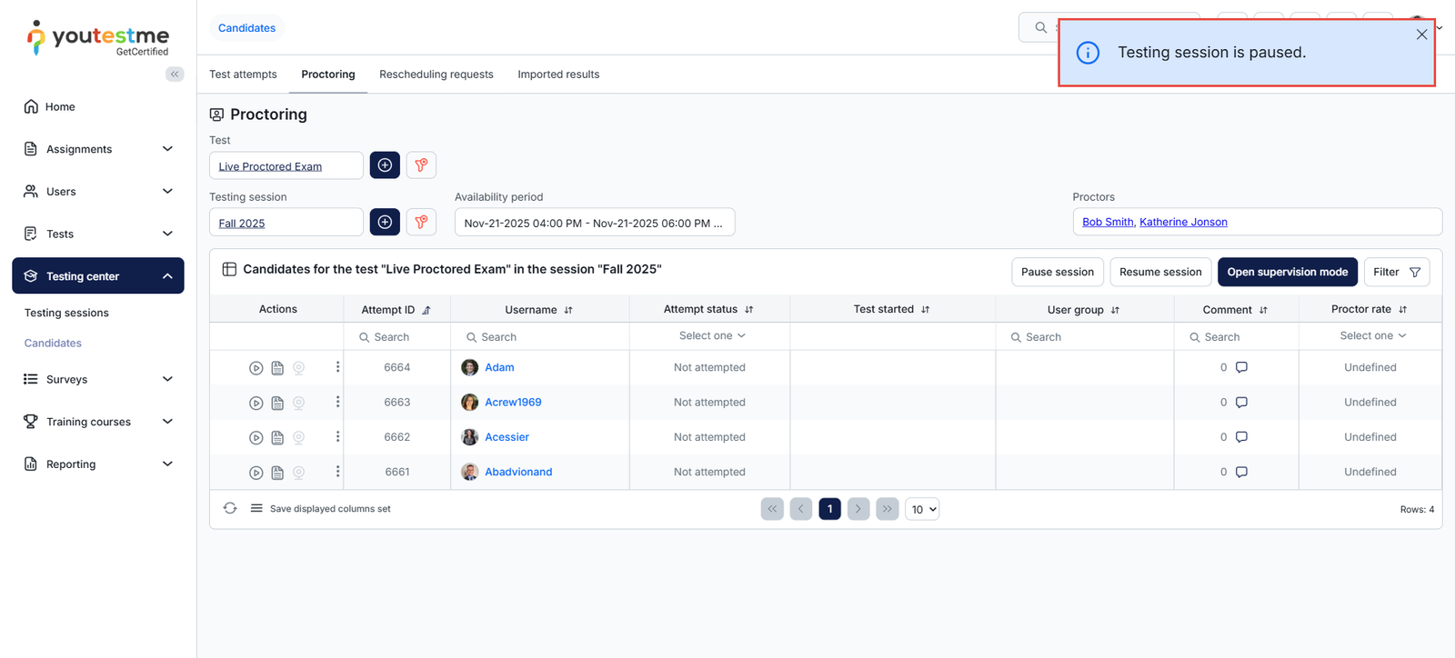Dismiss the Testing session is paused notification
1455x658 pixels.
pos(1421,35)
